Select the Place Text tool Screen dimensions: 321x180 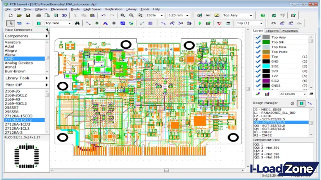105,23
